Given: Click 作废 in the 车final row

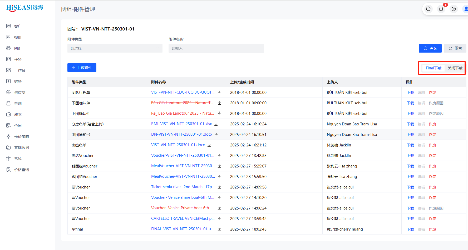Looking at the screenshot, I should pos(432,229).
